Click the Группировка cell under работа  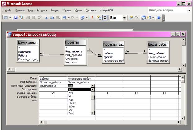pos(53,86)
